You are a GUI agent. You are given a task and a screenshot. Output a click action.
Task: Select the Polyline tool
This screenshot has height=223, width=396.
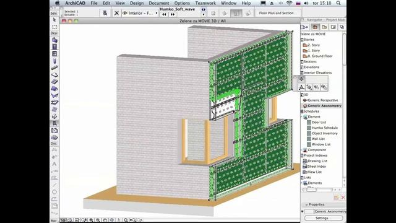pyautogui.click(x=54, y=199)
